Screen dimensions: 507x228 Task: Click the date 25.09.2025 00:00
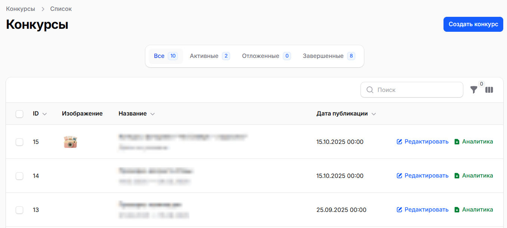point(341,210)
